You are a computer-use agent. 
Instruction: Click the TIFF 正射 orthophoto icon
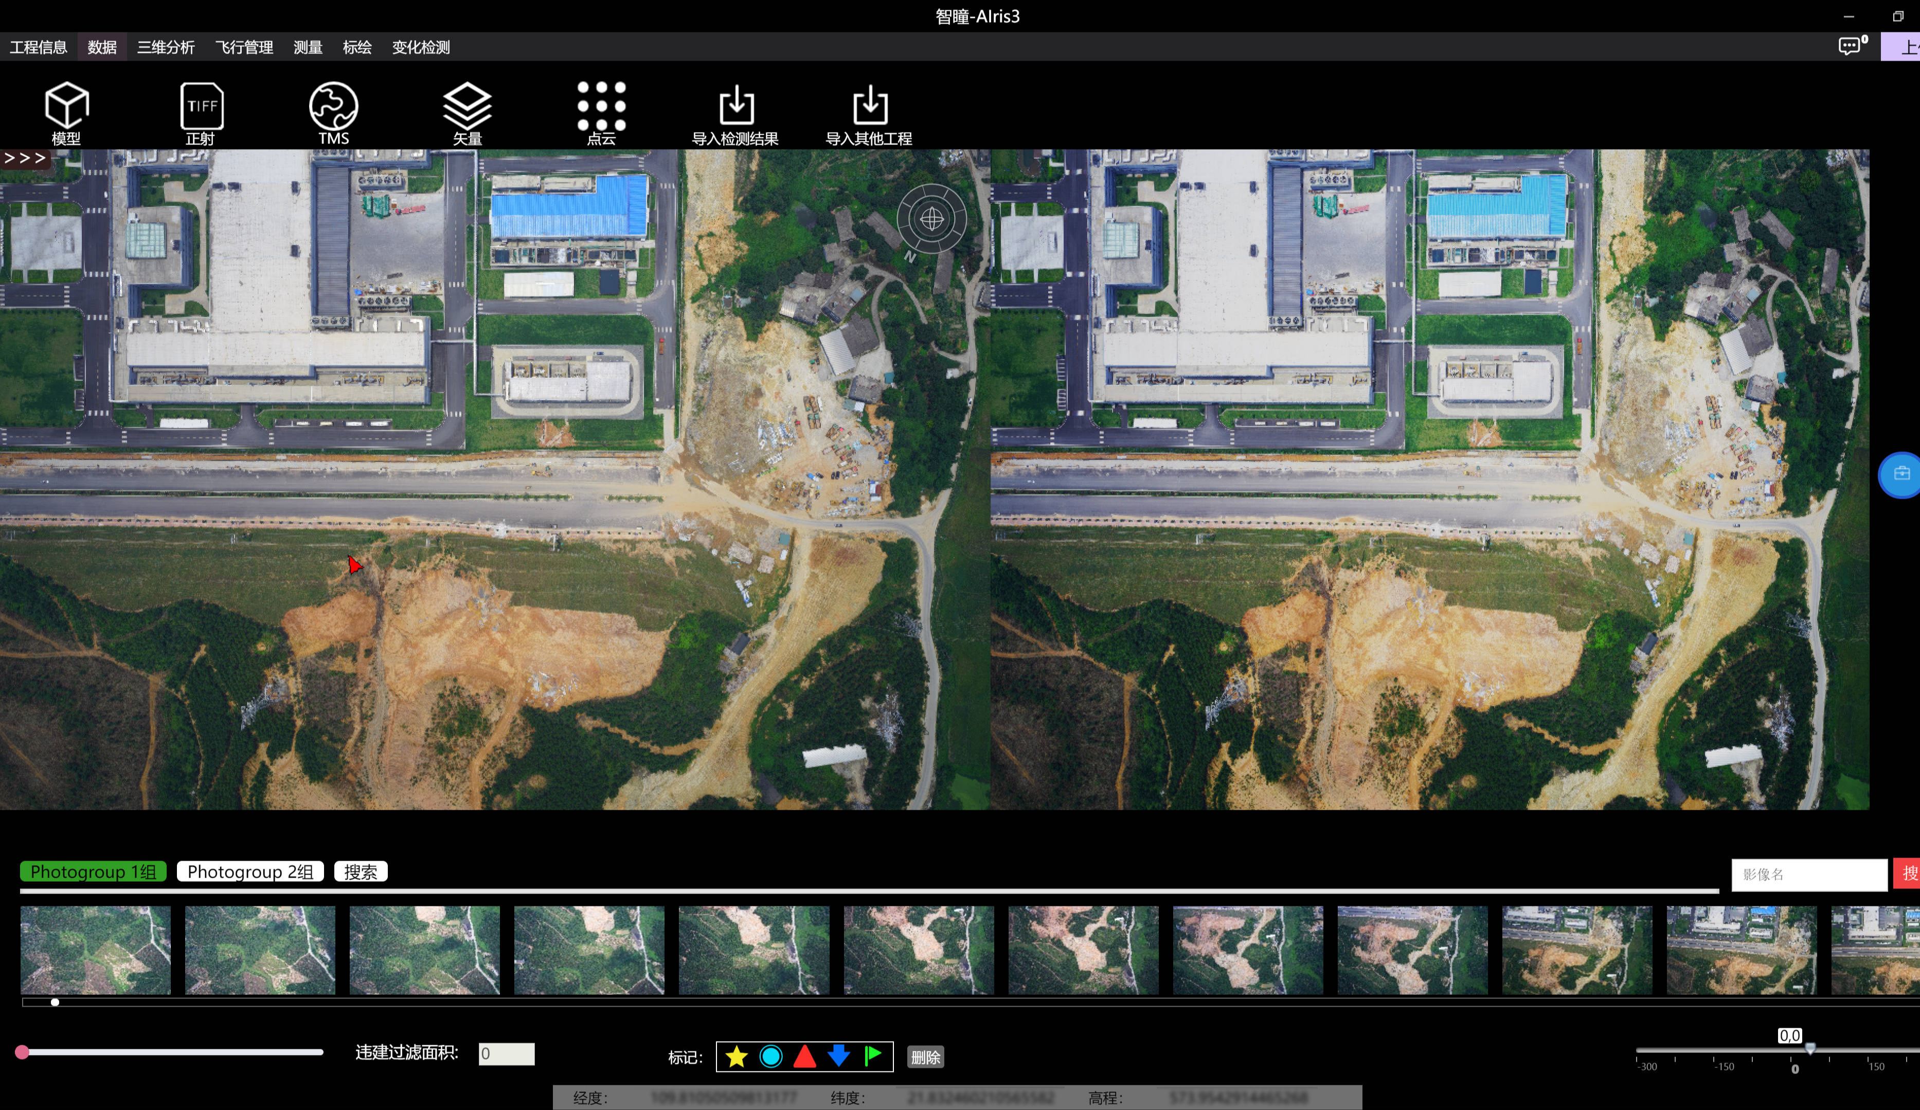pos(201,106)
